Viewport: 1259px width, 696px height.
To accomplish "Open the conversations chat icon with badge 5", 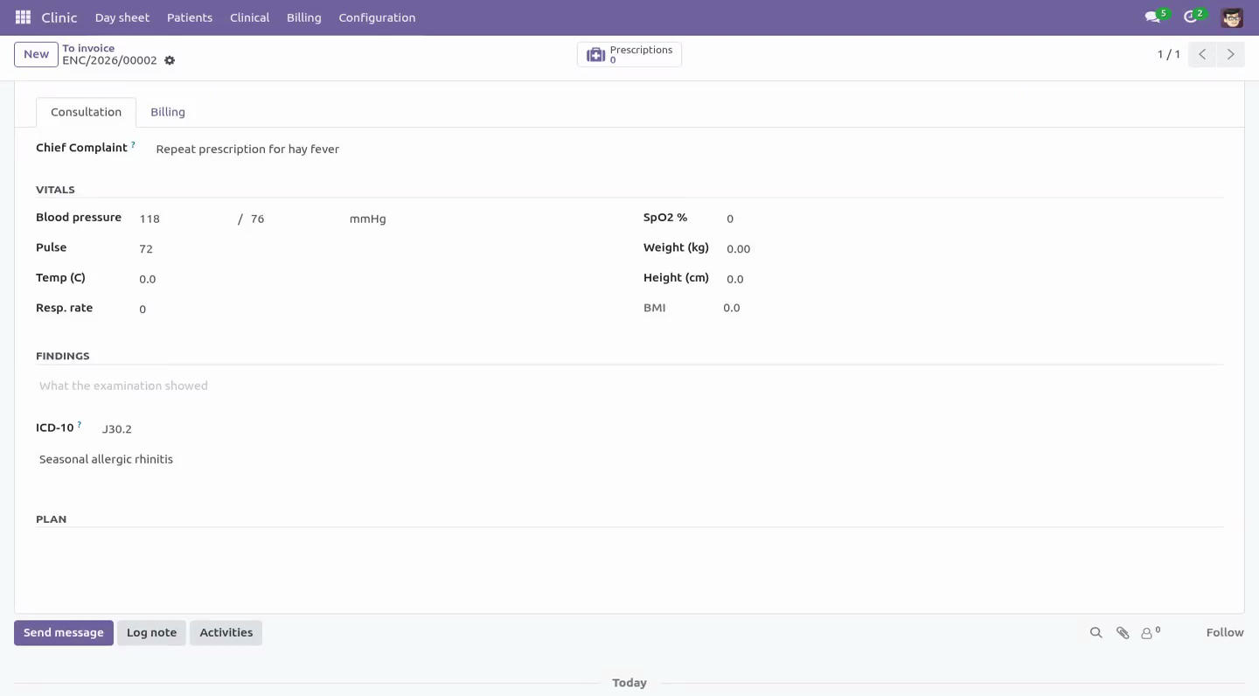I will tap(1152, 17).
